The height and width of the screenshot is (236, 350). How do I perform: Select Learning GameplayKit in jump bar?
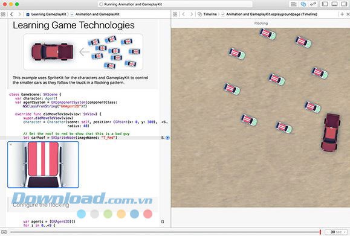pyautogui.click(x=47, y=14)
